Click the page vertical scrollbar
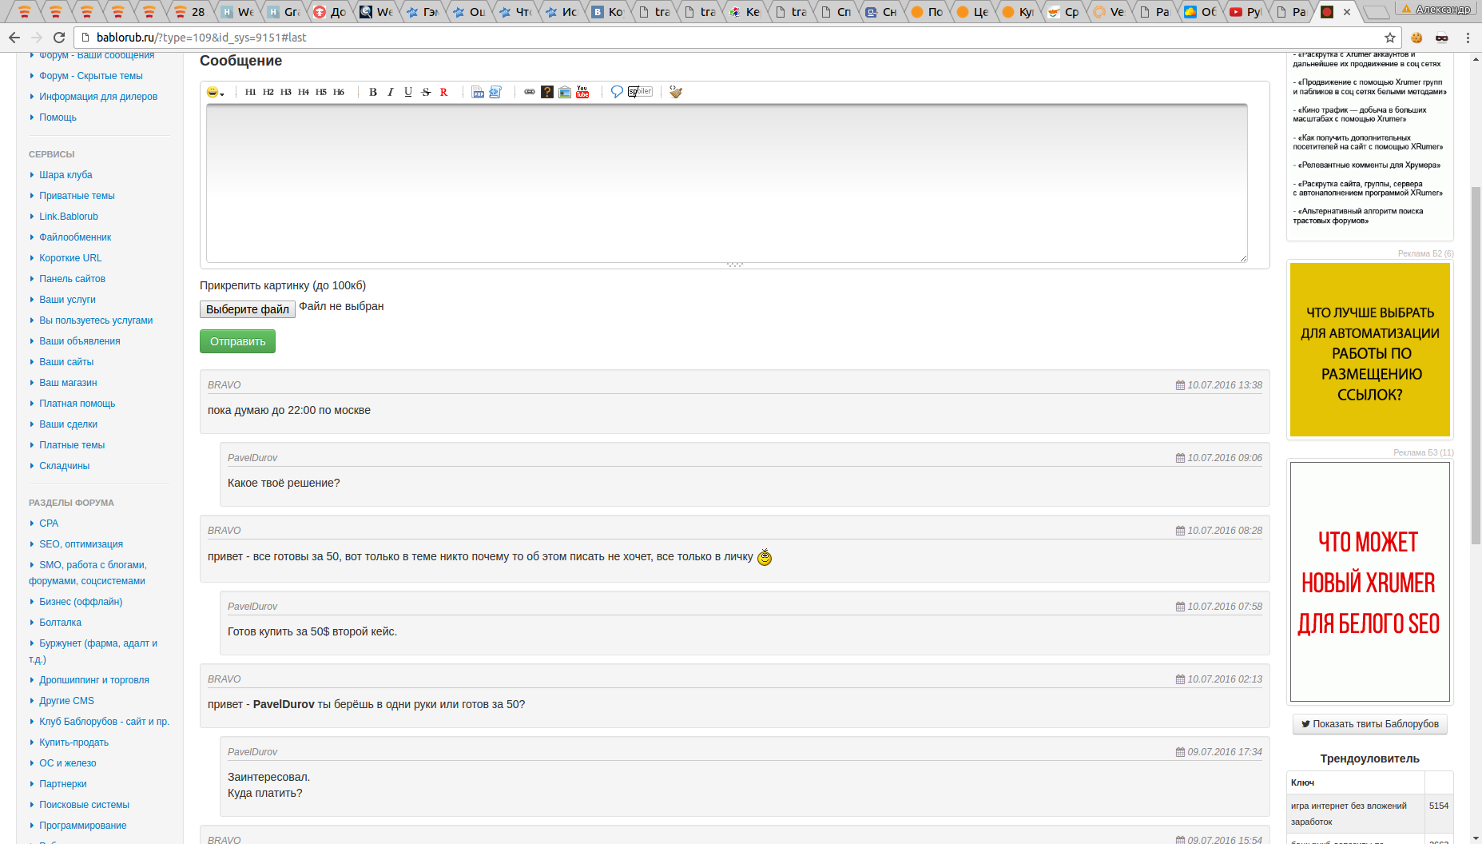This screenshot has width=1482, height=844. [x=1476, y=366]
